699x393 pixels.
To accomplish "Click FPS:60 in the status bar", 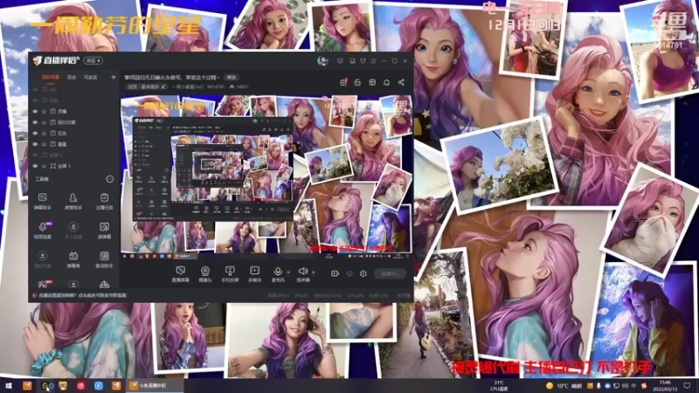I will point(301,295).
